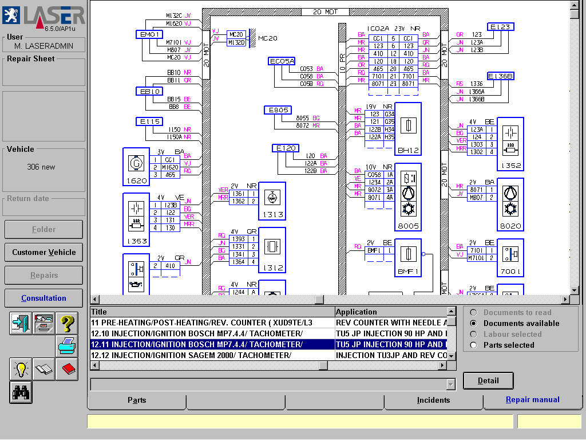Viewport: 586px width, 440px height.
Task: Select fuse box BH12 symbol
Action: [408, 129]
